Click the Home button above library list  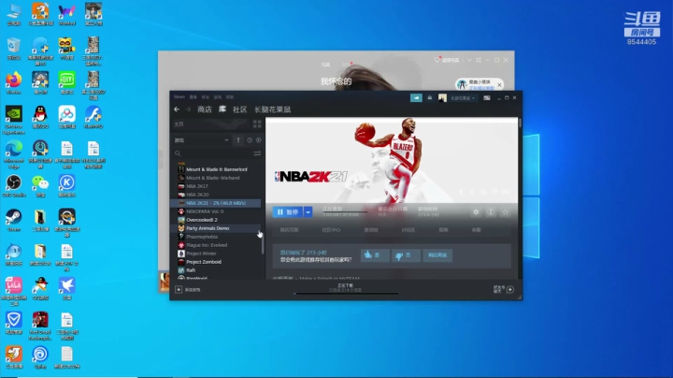210,124
